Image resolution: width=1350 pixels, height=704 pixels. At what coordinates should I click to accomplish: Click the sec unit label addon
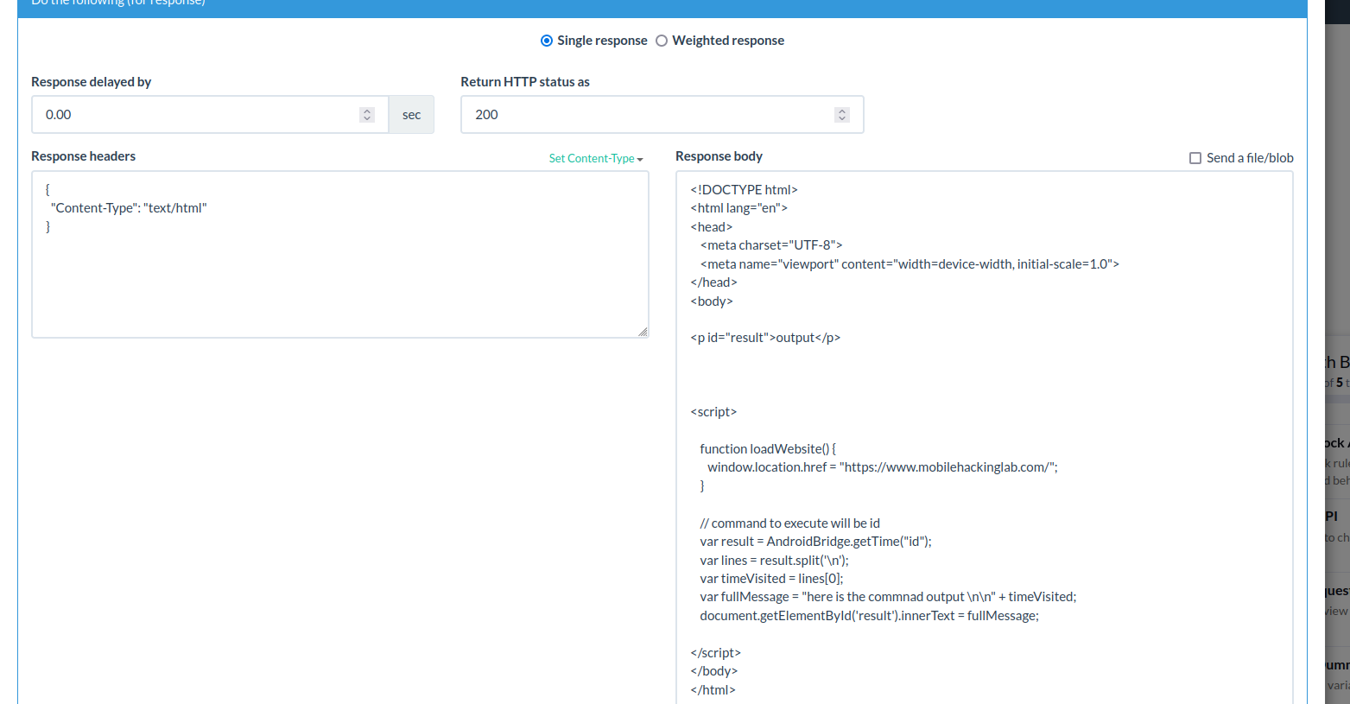click(x=411, y=115)
